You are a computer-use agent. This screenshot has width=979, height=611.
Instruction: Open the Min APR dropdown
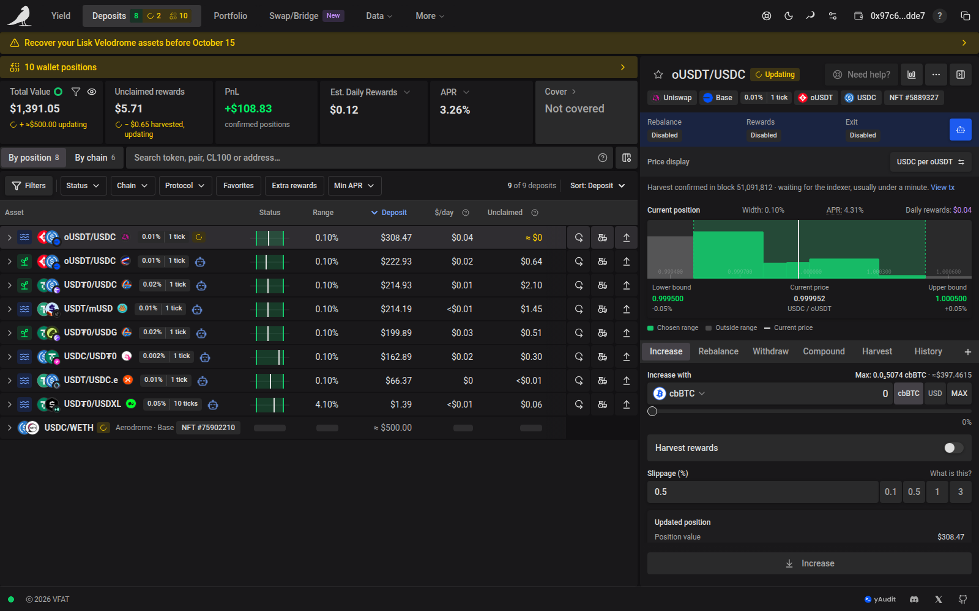[x=355, y=186]
